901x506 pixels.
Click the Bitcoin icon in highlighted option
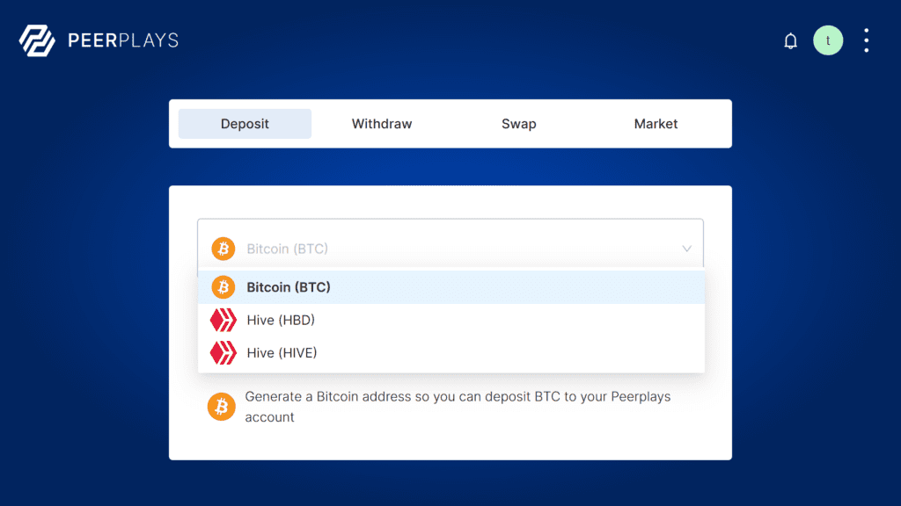tap(223, 287)
